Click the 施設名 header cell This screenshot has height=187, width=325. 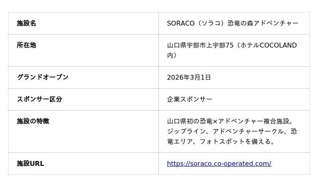coord(26,23)
